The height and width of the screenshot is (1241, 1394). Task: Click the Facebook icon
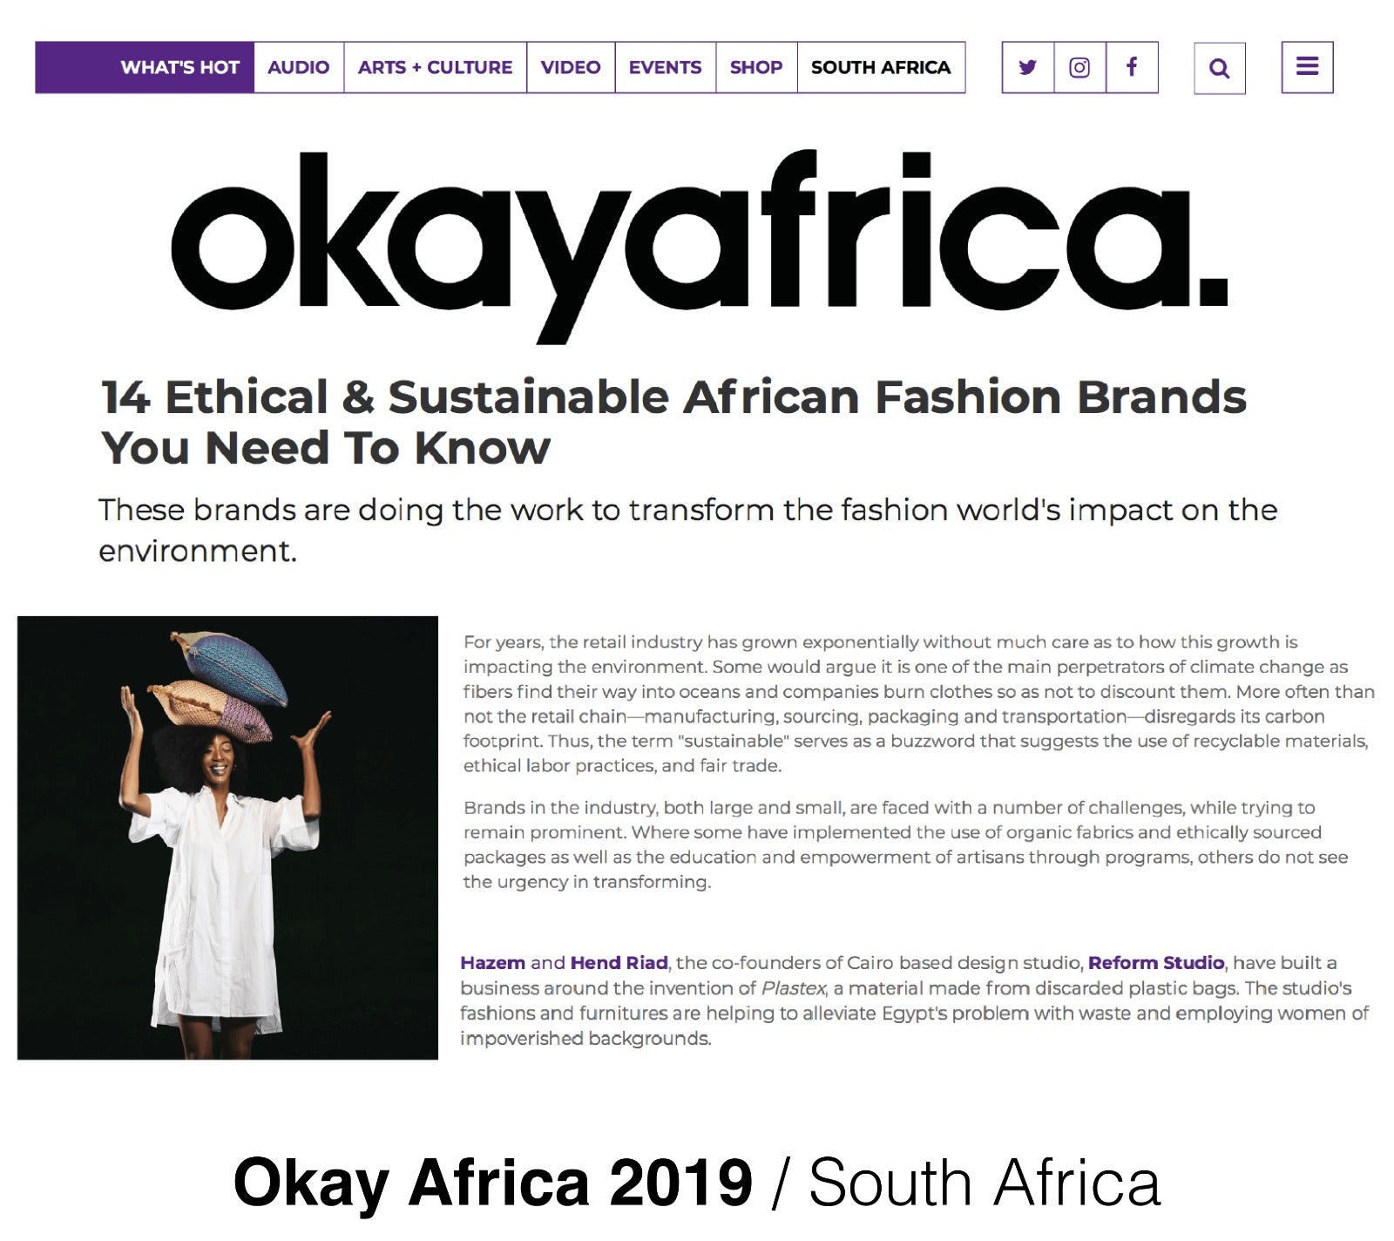coord(1132,67)
